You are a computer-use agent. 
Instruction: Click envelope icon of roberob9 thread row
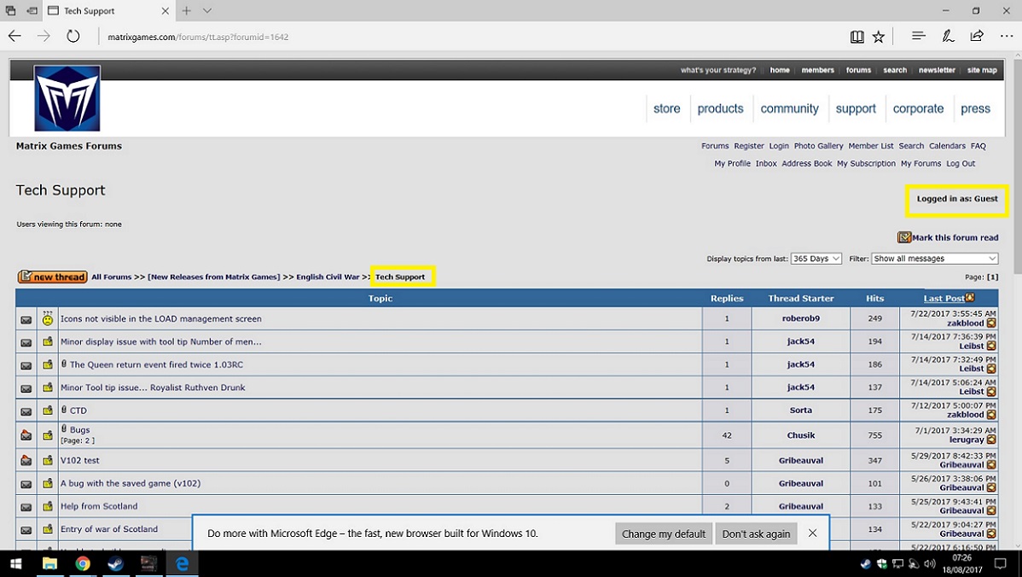pyautogui.click(x=26, y=320)
